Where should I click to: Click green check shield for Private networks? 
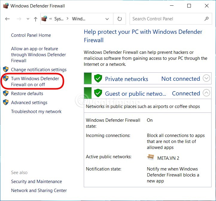98,78
